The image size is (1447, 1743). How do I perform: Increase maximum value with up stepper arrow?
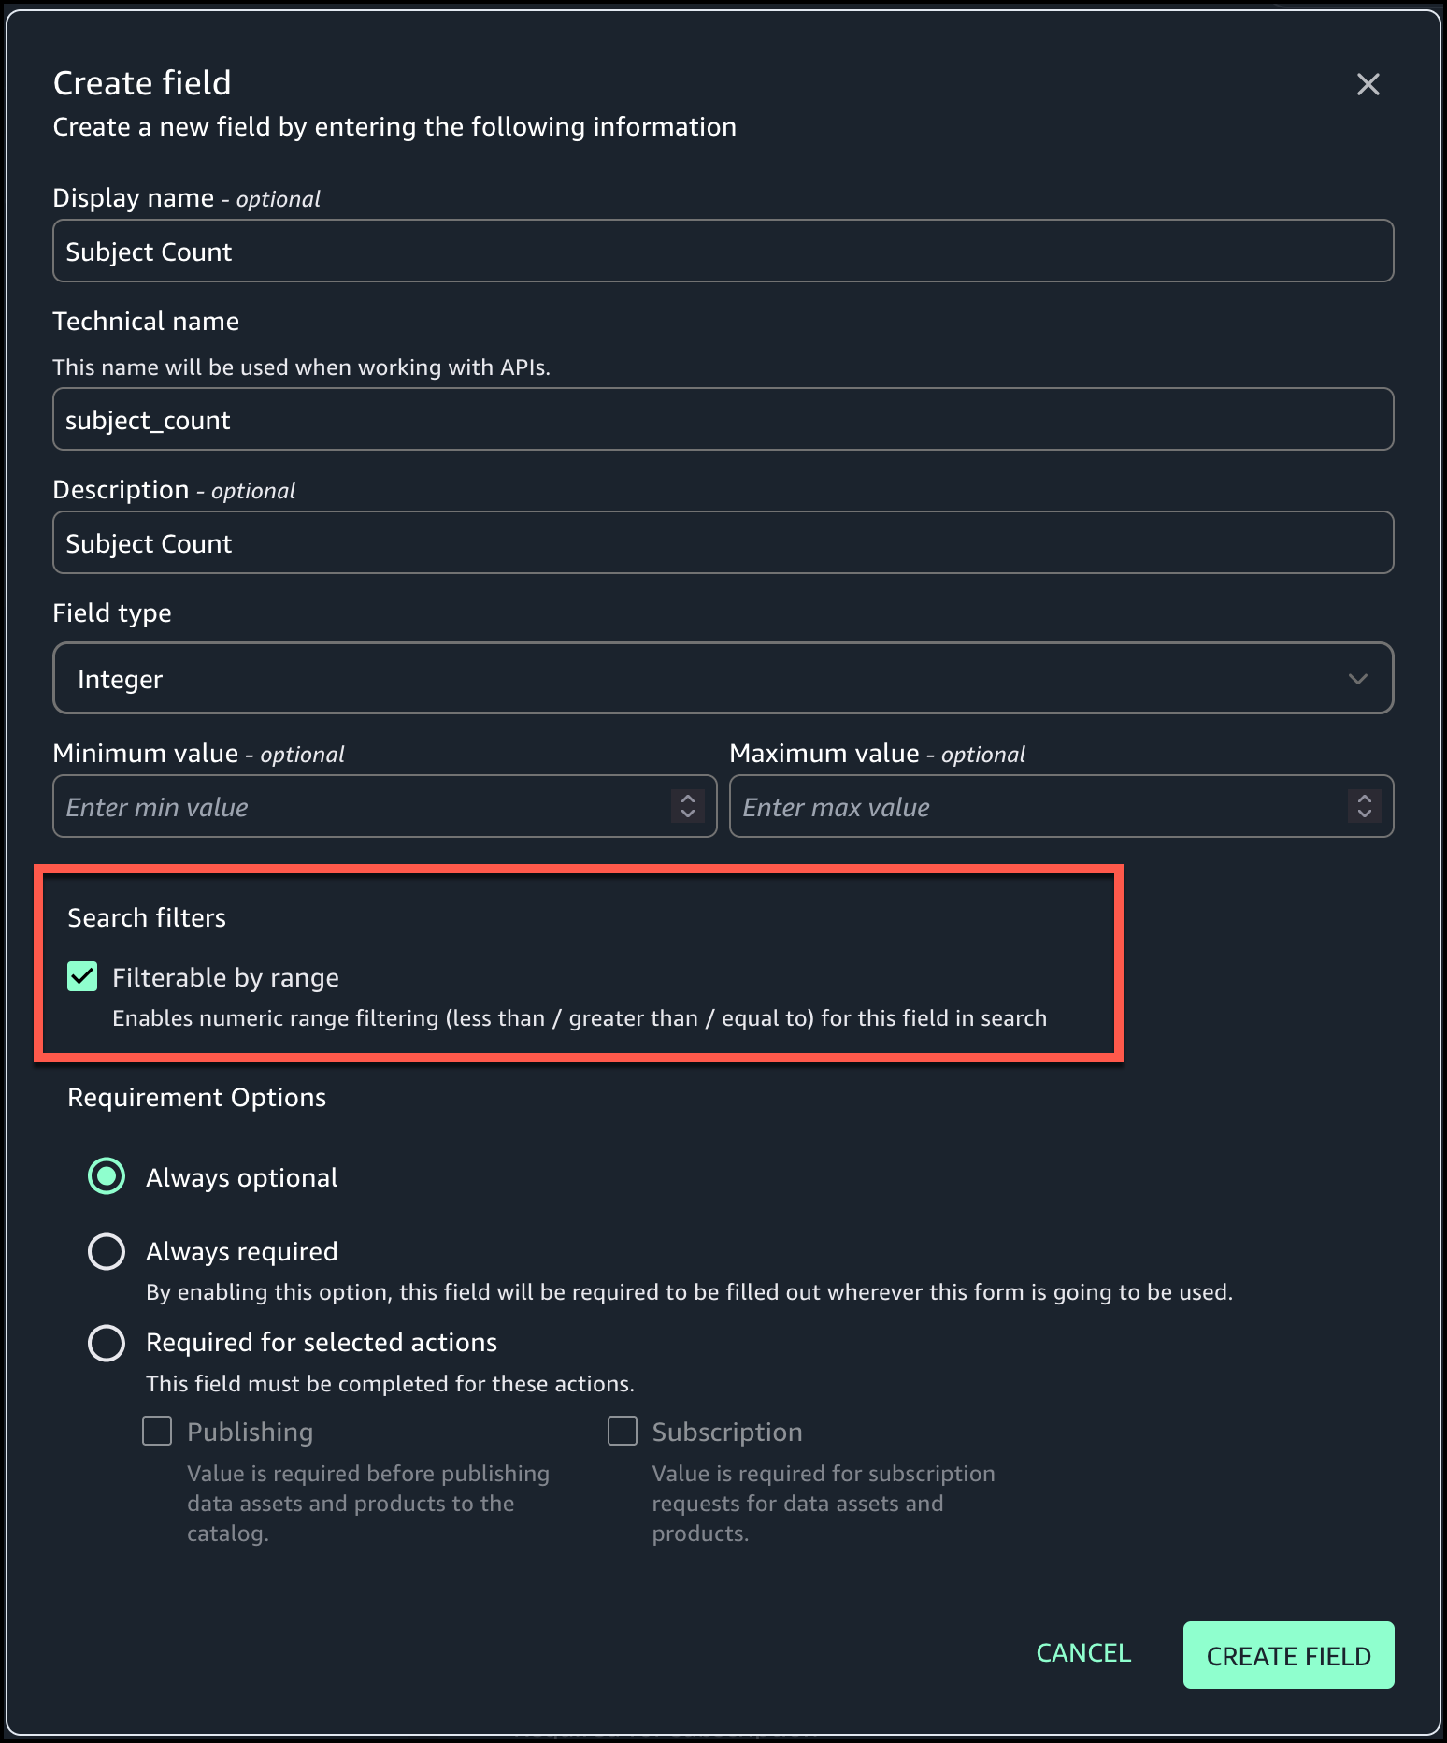1365,799
